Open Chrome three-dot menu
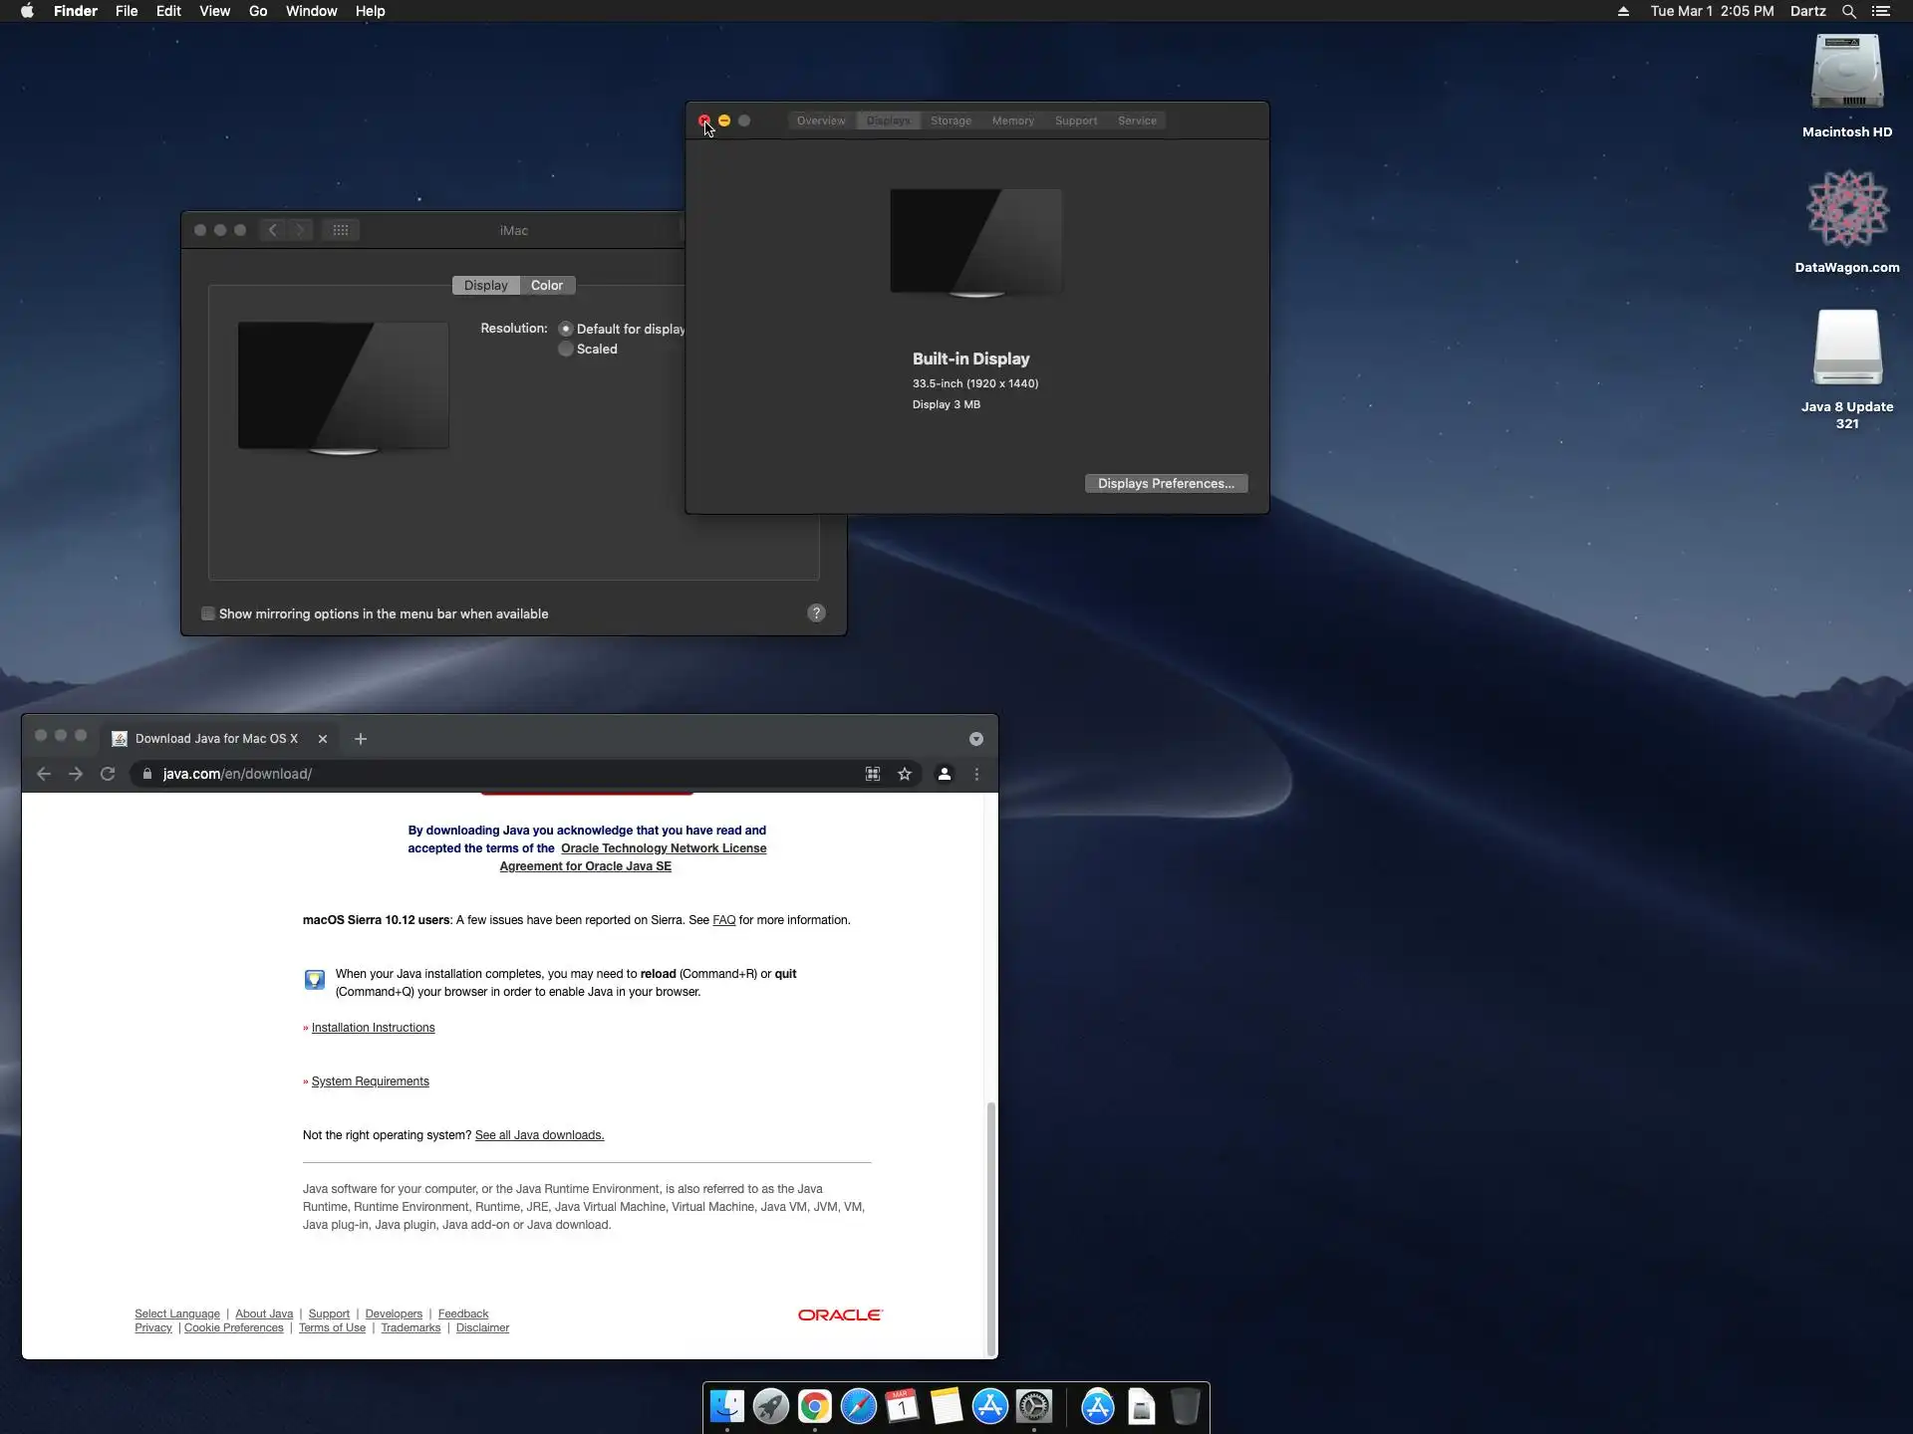The width and height of the screenshot is (1913, 1434). (976, 774)
